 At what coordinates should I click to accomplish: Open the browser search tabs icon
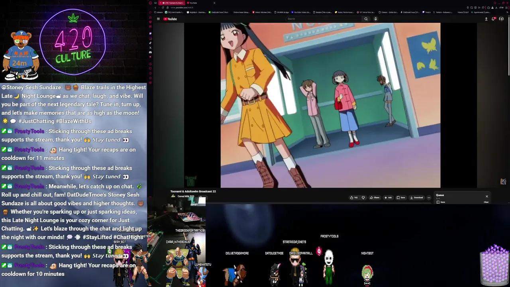pos(495,3)
